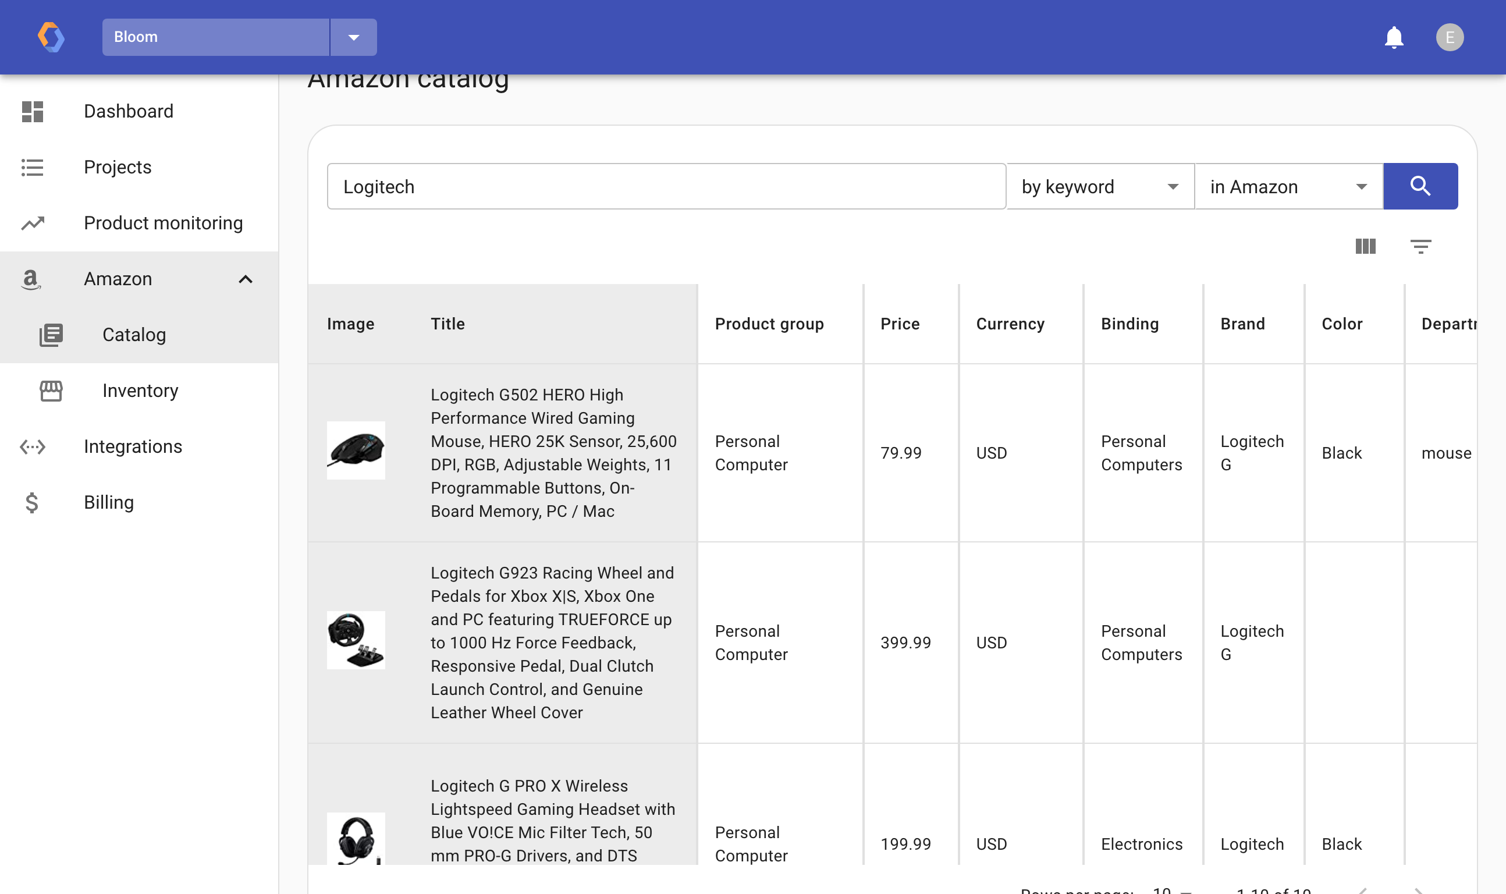Click the Logitech search input field
This screenshot has height=894, width=1506.
[x=665, y=187]
